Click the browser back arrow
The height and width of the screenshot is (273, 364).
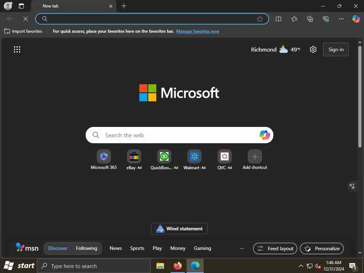(x=10, y=19)
